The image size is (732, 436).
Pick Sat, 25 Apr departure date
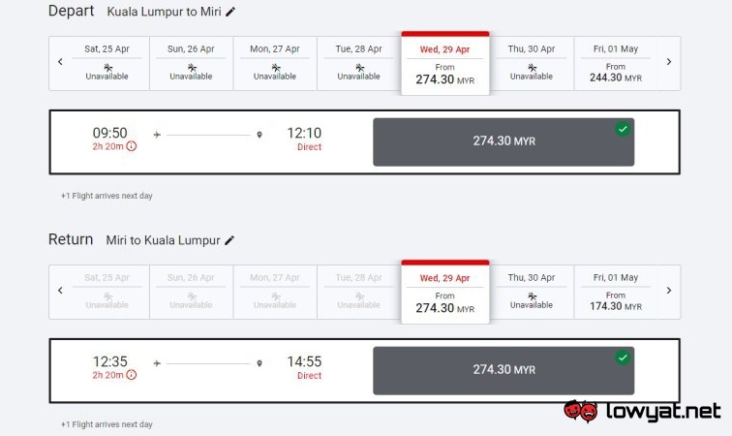107,63
